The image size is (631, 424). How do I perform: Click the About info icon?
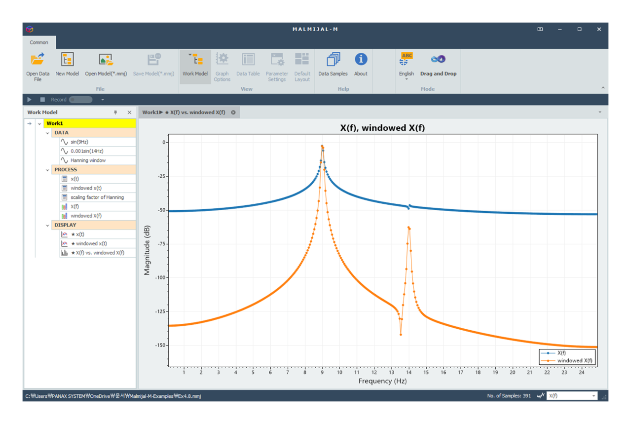361,60
